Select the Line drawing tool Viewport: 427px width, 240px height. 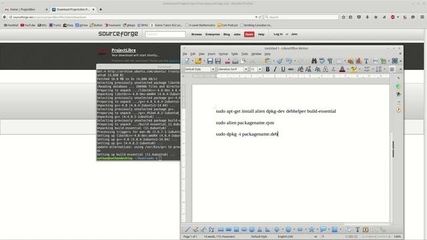click(x=187, y=229)
